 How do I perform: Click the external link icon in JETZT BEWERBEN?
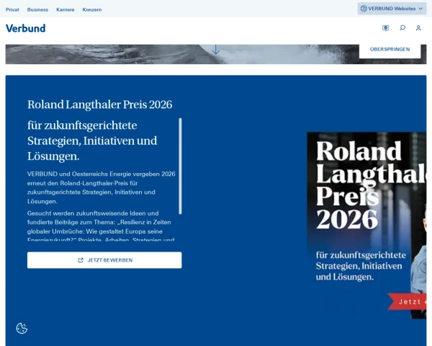(x=81, y=260)
